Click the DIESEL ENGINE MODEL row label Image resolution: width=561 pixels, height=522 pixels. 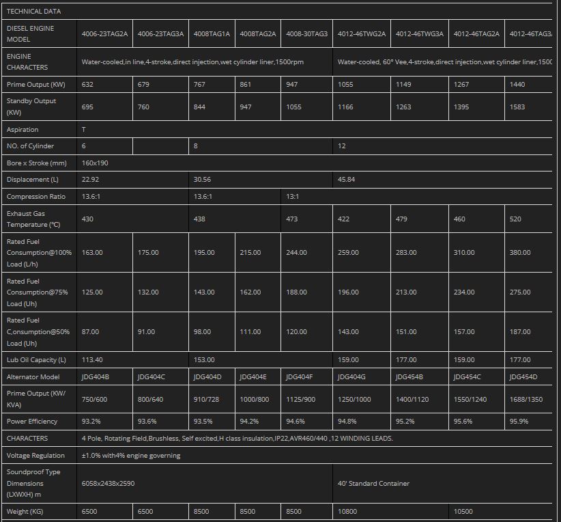30,33
